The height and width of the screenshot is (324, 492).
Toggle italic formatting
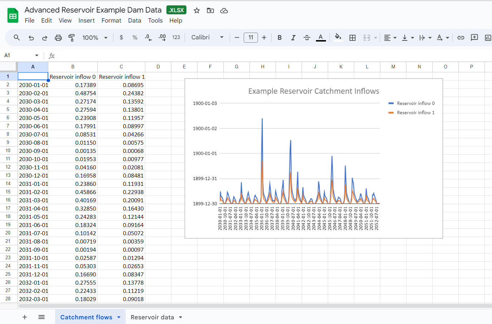click(x=293, y=38)
